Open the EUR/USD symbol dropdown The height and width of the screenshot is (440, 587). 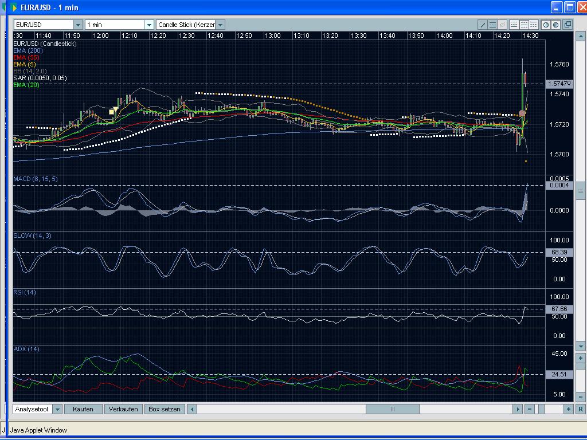78,25
